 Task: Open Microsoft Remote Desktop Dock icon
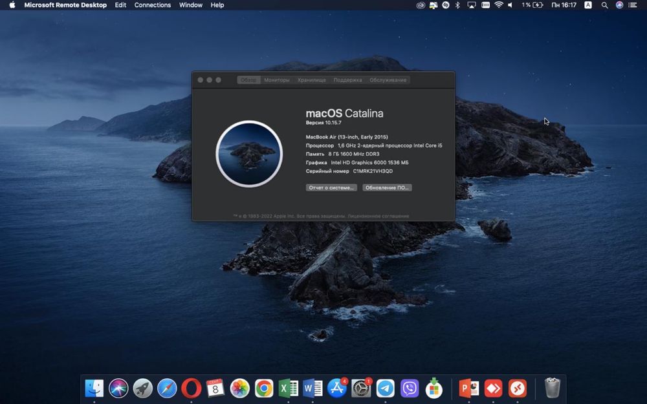pos(518,388)
